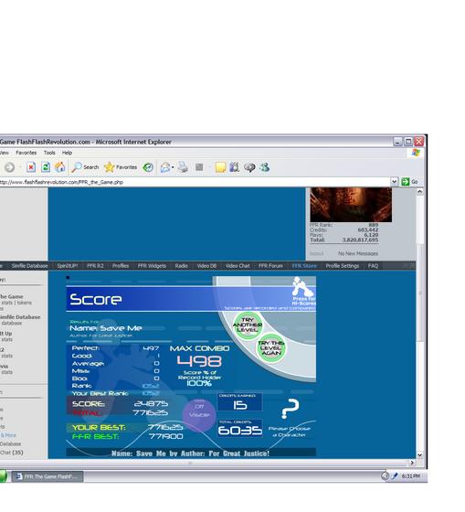Click the Go button beside address bar
The image size is (465, 512).
tap(409, 182)
